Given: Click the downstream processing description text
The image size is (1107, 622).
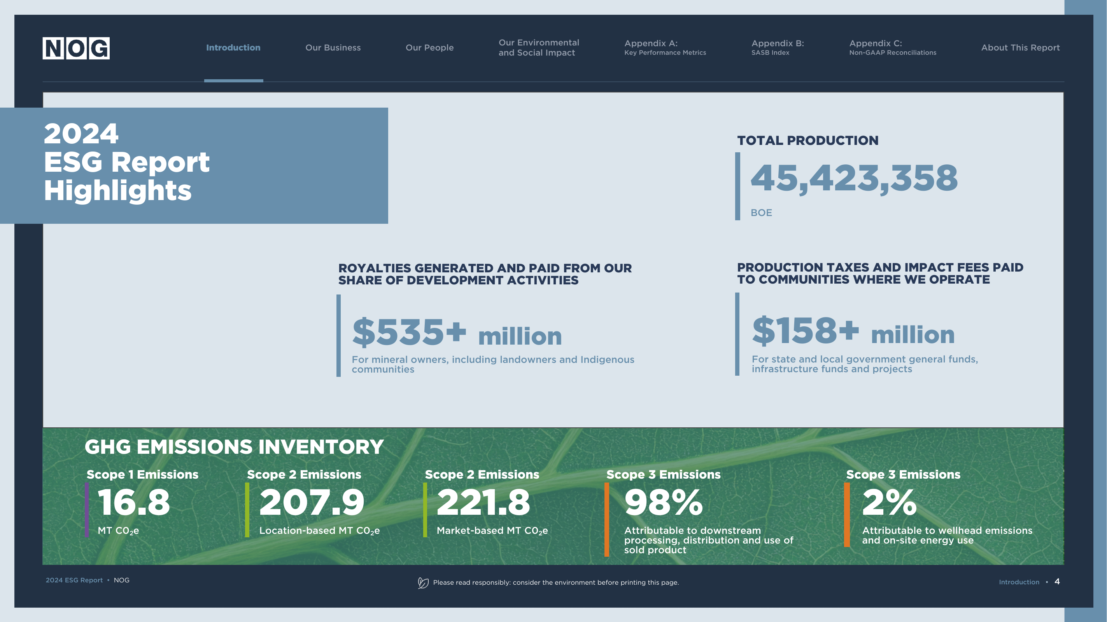Looking at the screenshot, I should click(x=709, y=540).
